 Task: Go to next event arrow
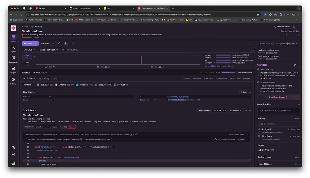pos(206,73)
